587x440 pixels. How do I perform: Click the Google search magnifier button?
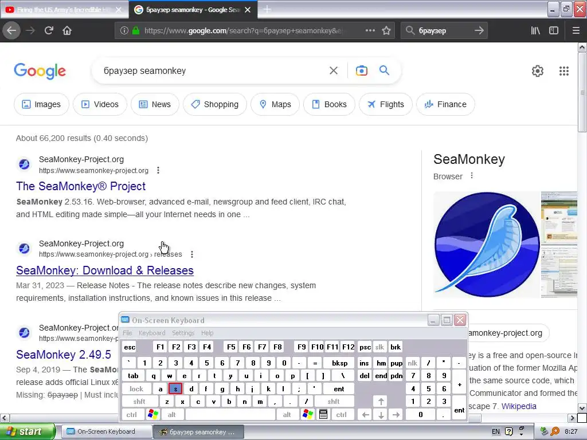384,70
